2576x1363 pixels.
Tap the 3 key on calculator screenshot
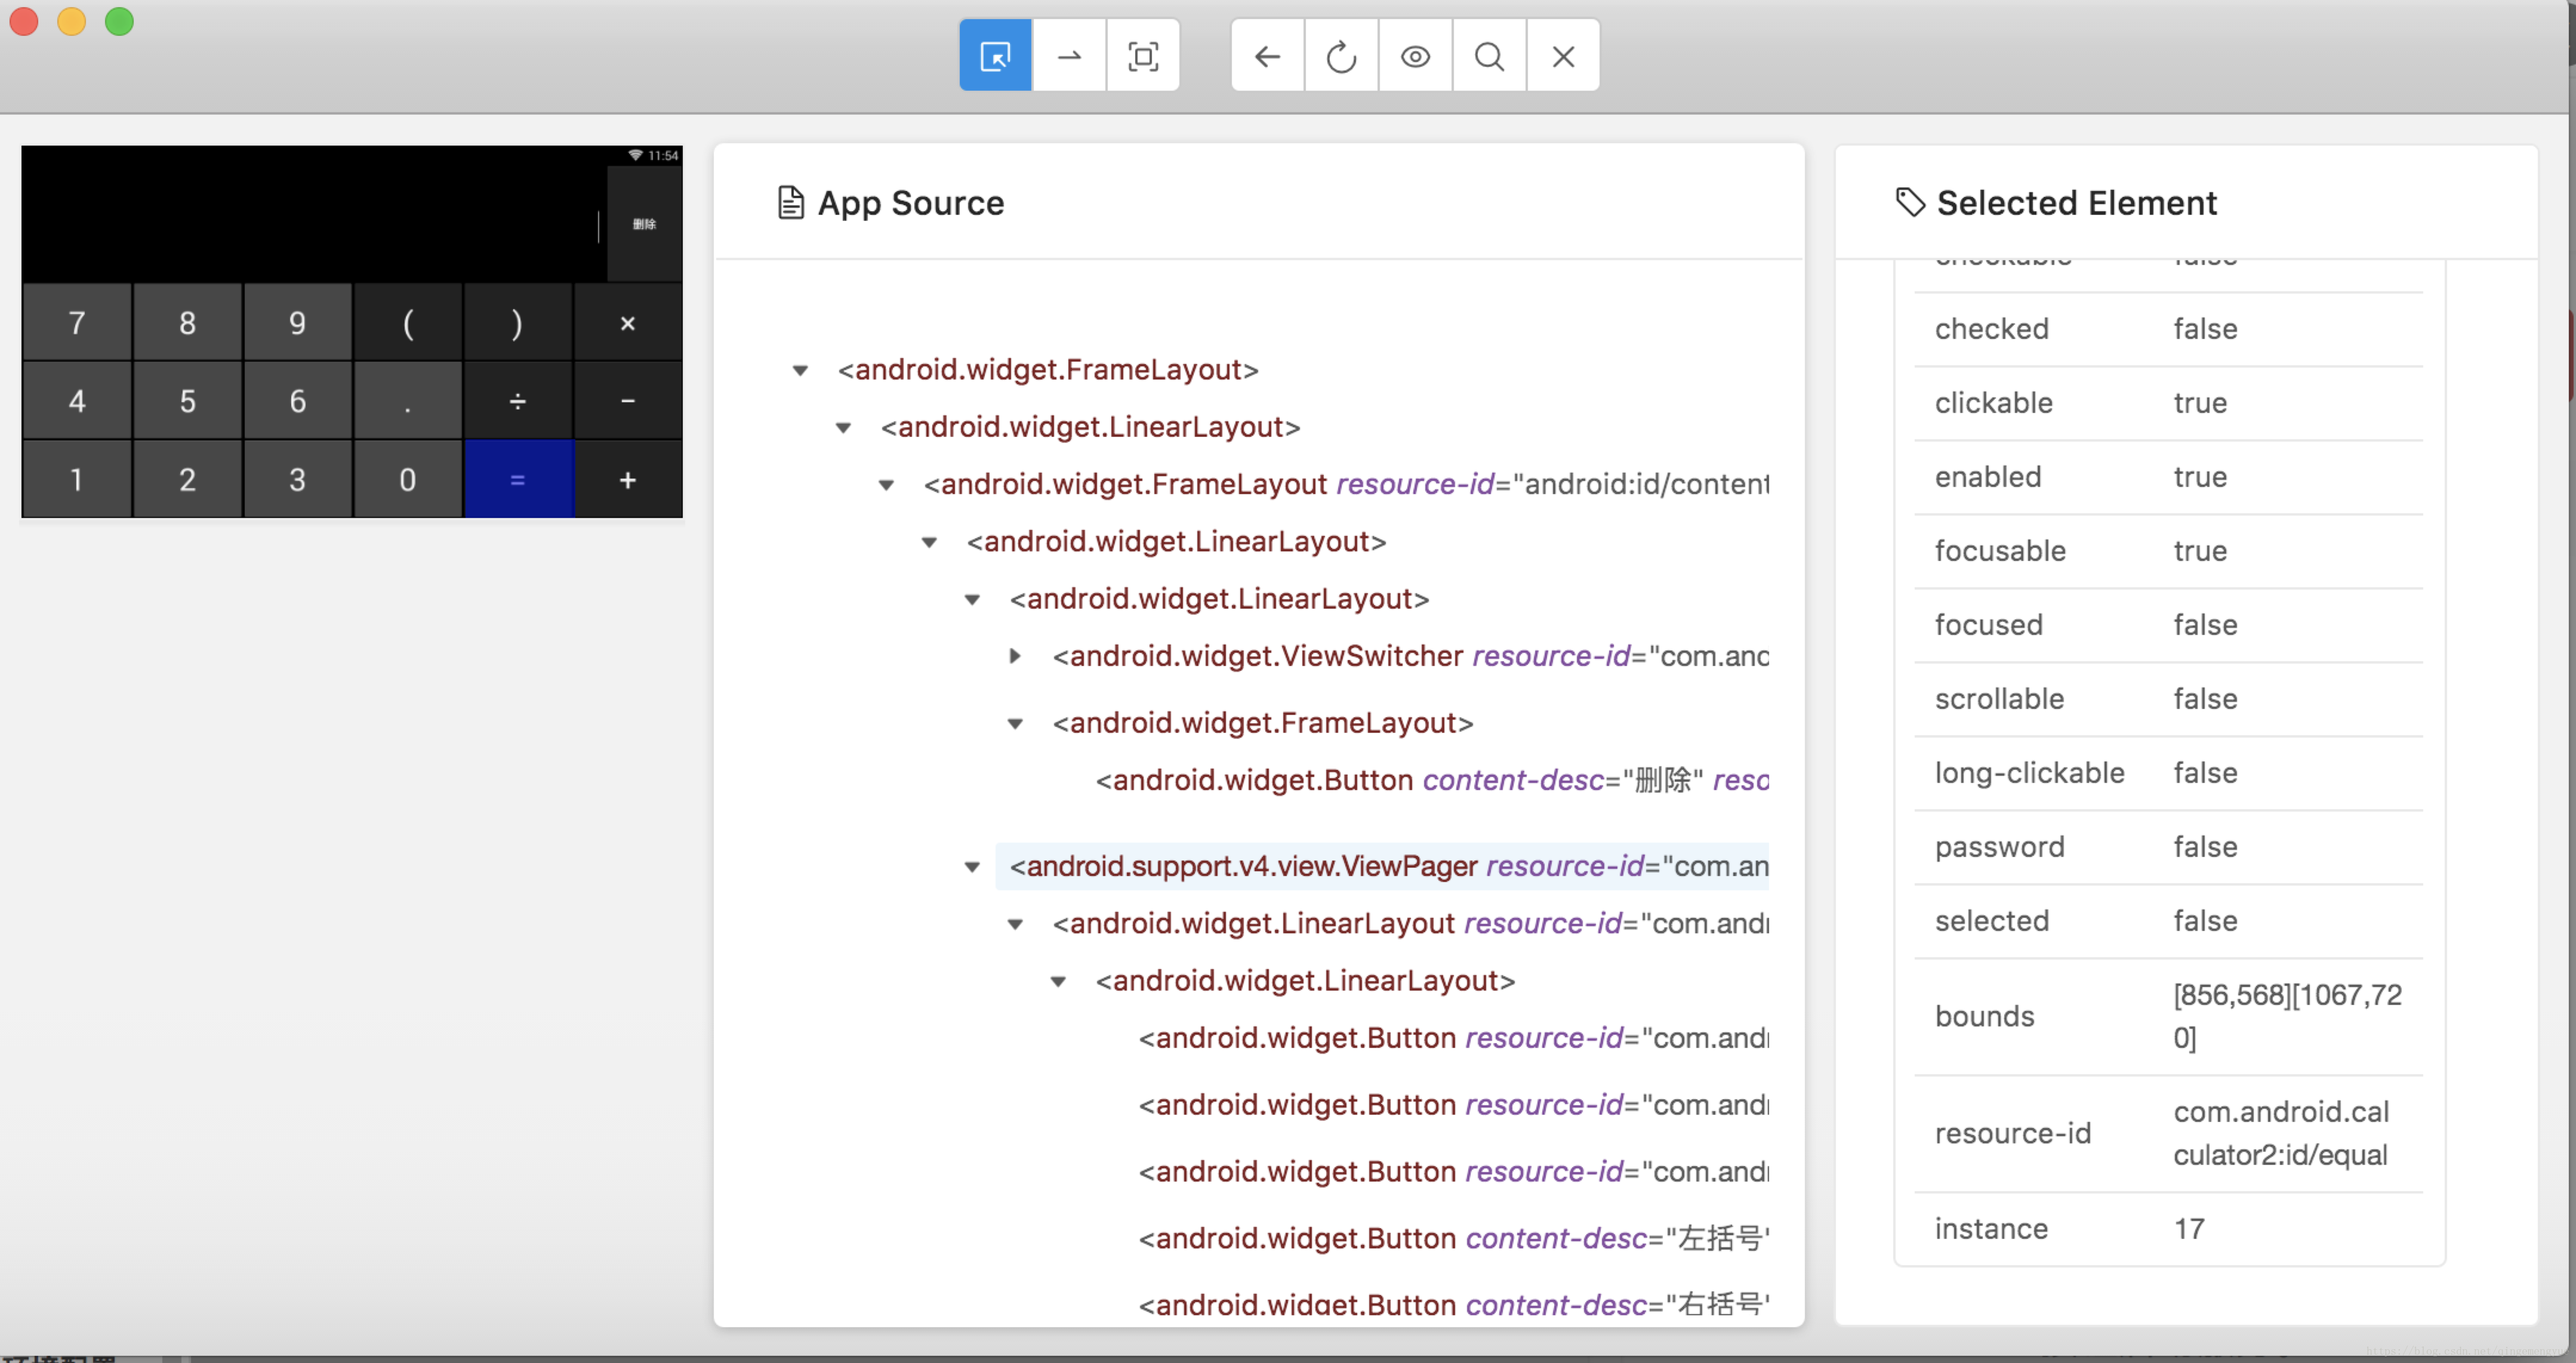point(297,479)
